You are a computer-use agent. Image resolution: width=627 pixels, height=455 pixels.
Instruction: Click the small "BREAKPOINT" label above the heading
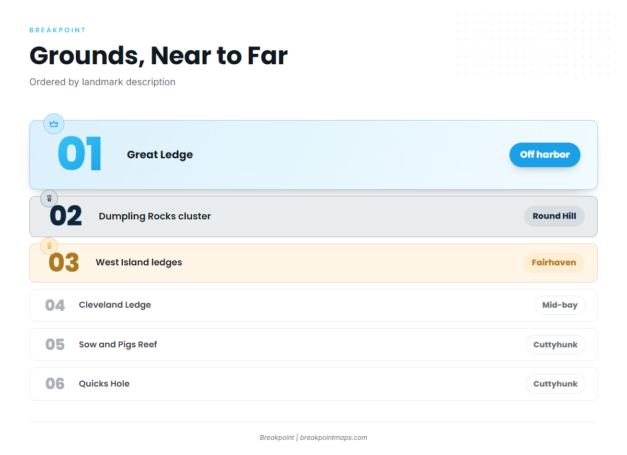click(x=57, y=30)
